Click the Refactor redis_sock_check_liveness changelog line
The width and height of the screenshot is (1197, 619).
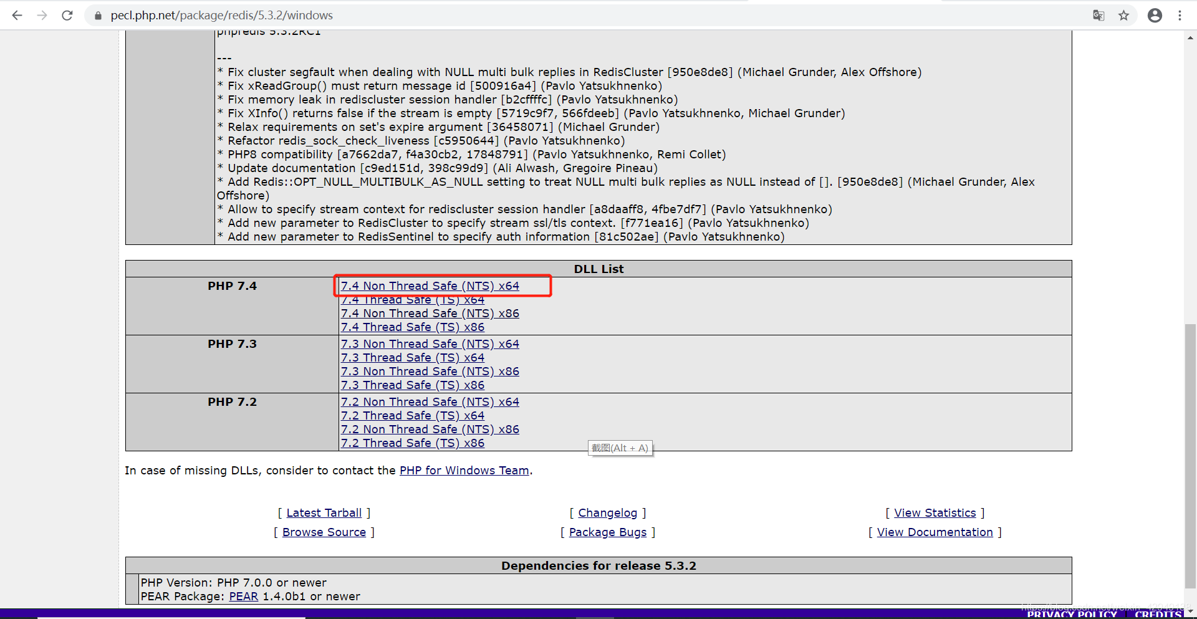[421, 140]
